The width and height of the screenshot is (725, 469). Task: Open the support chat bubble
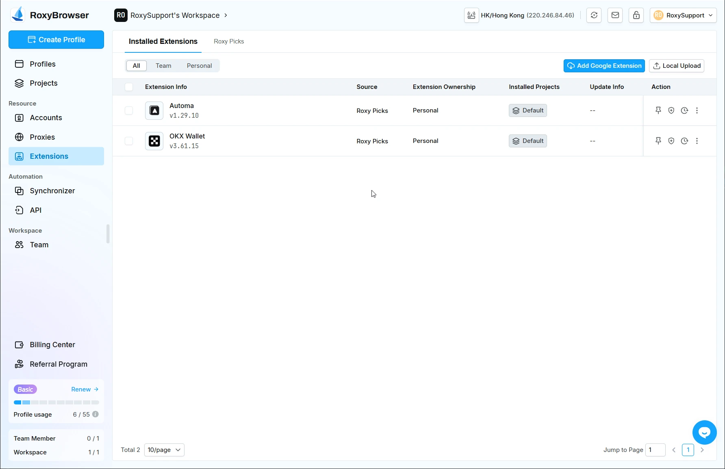click(704, 432)
